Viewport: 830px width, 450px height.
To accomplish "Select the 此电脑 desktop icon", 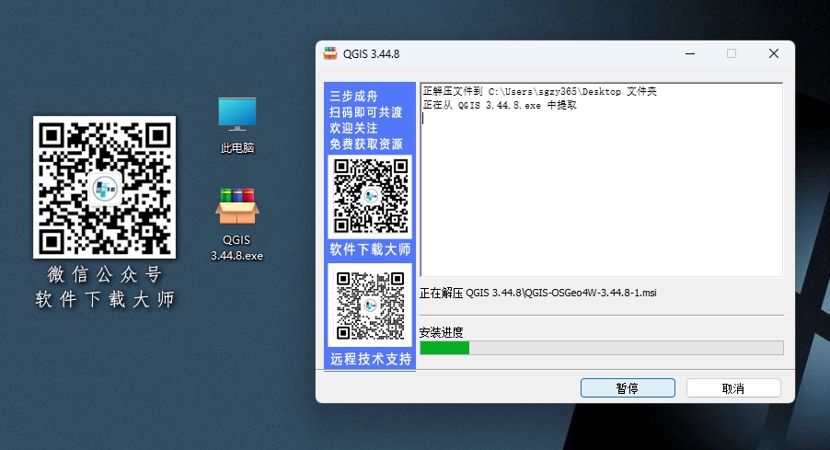I will point(237,126).
